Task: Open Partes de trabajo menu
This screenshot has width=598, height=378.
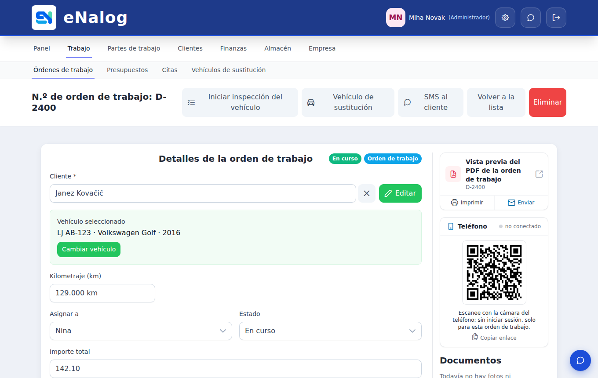Action: 134,48
